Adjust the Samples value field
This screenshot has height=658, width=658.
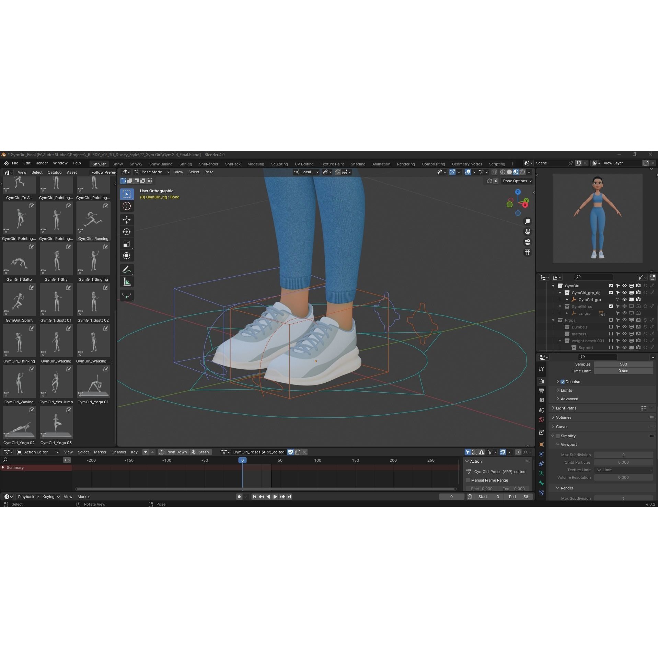click(x=623, y=364)
